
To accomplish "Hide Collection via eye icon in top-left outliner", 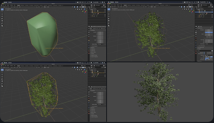I will pos(105,10).
